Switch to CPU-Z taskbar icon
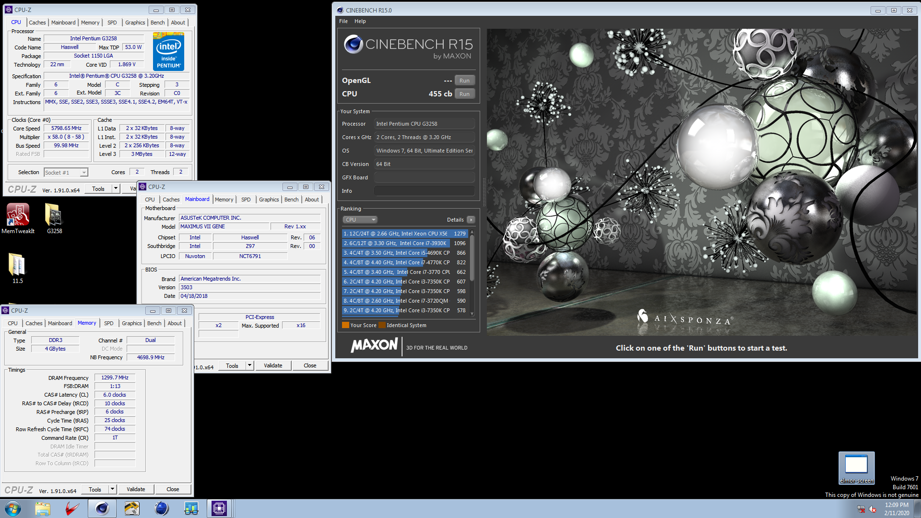 pyautogui.click(x=219, y=508)
